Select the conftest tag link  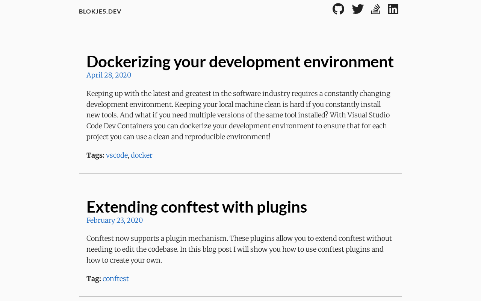coord(116,278)
